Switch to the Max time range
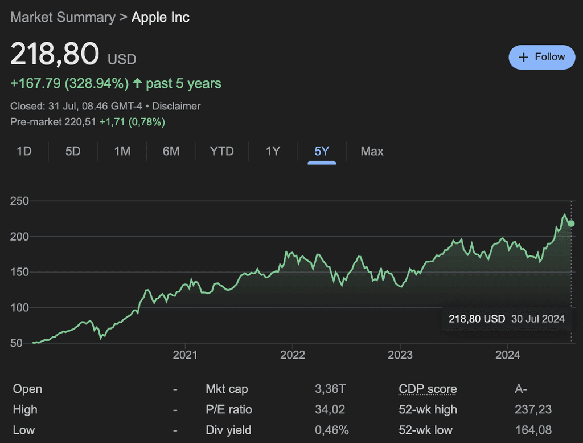The height and width of the screenshot is (443, 583). [371, 151]
